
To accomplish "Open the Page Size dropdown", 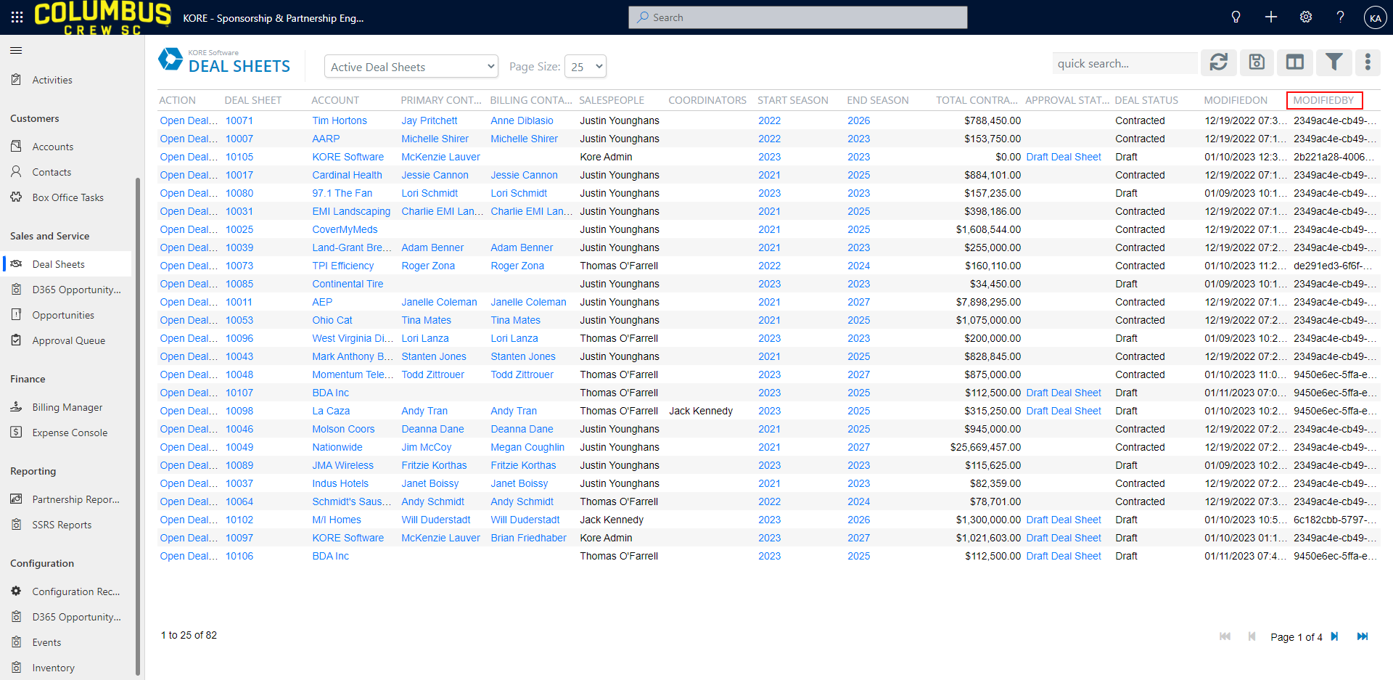I will coord(585,67).
